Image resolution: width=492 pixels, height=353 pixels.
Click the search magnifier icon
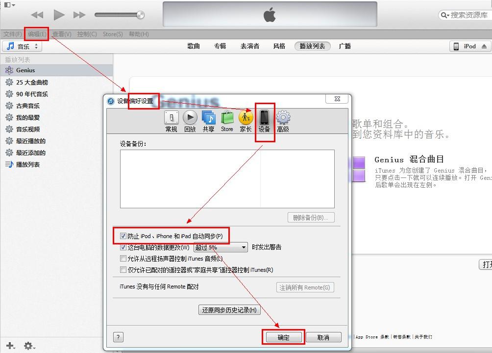point(444,15)
